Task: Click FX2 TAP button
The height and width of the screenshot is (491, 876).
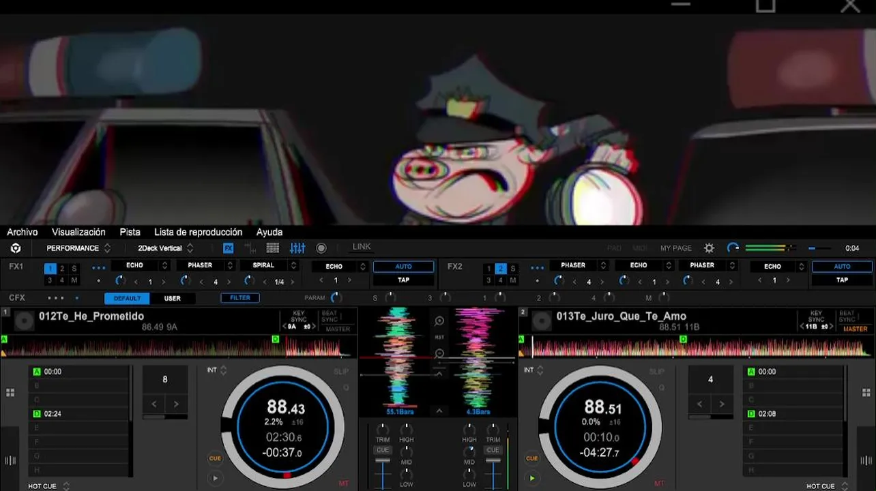Action: click(x=842, y=280)
